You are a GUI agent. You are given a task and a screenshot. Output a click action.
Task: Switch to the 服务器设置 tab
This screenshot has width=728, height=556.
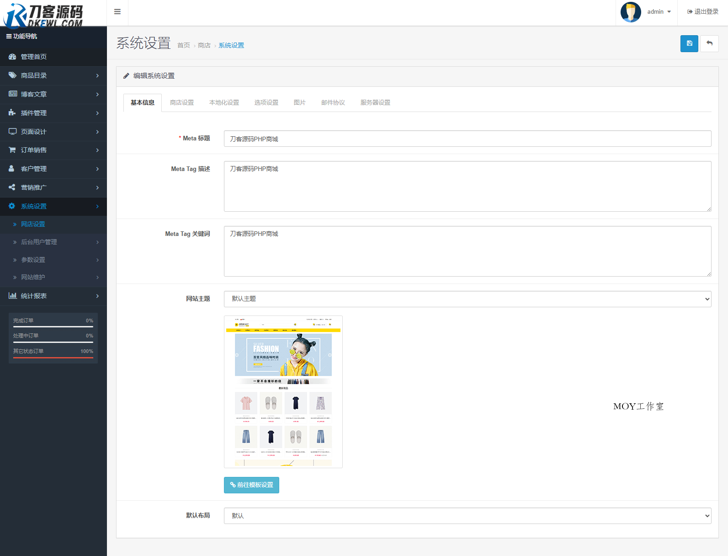(375, 102)
